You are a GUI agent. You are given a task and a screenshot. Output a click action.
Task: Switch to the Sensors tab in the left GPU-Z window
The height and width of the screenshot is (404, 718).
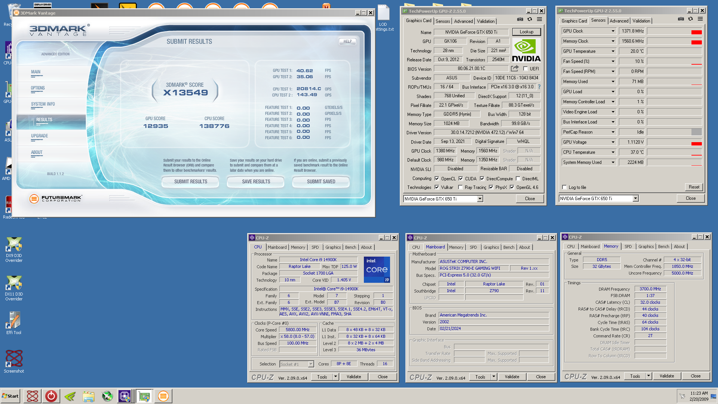coord(443,21)
